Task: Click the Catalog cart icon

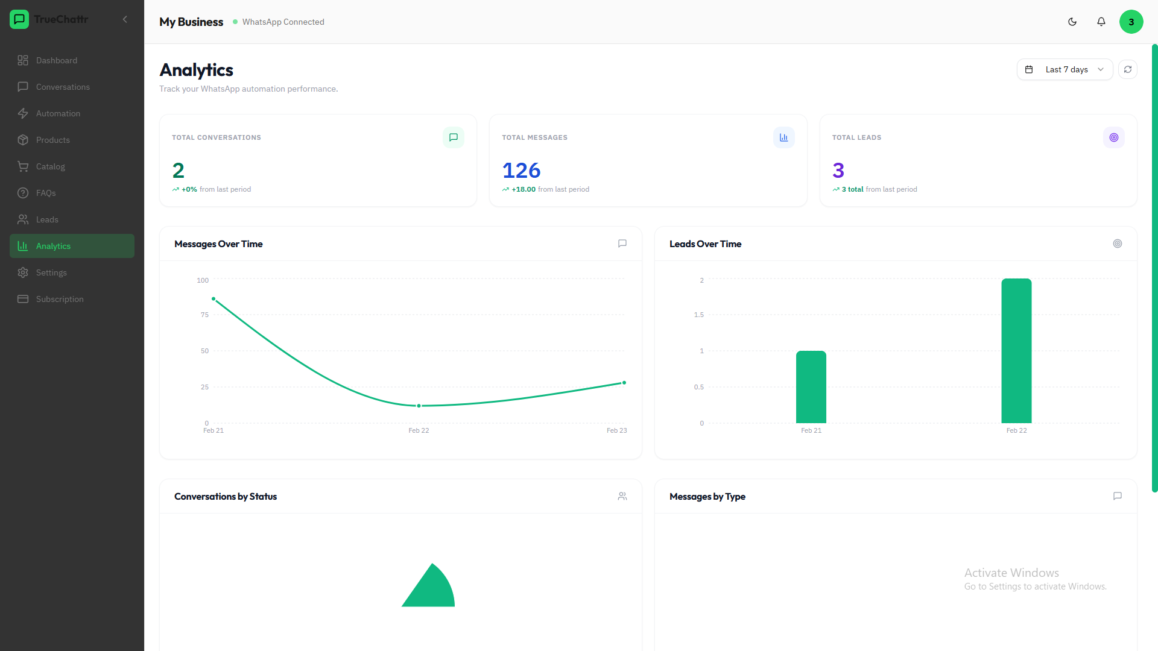Action: pos(23,166)
